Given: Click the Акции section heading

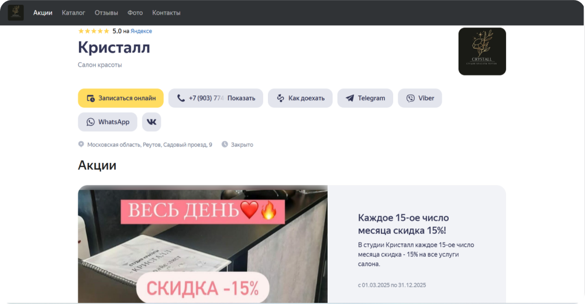Looking at the screenshot, I should coord(97,165).
